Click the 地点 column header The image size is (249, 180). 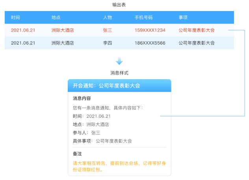coord(56,18)
